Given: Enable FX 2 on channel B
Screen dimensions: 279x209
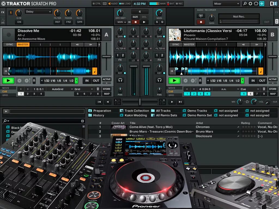Looking at the screenshot, I should (x=162, y=55).
